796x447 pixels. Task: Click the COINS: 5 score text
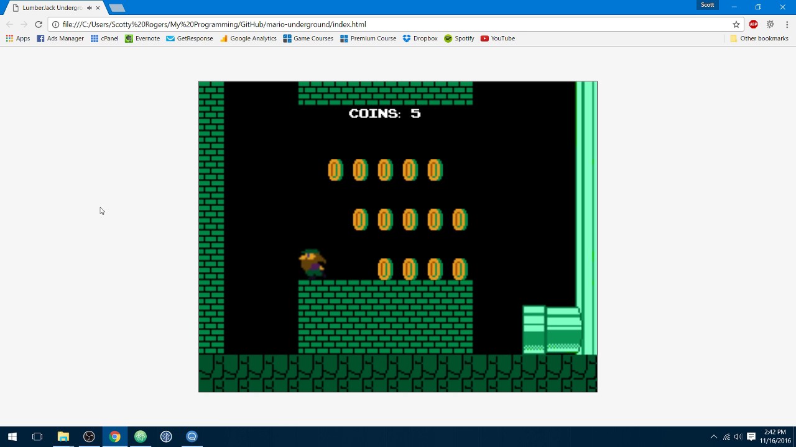pos(385,114)
